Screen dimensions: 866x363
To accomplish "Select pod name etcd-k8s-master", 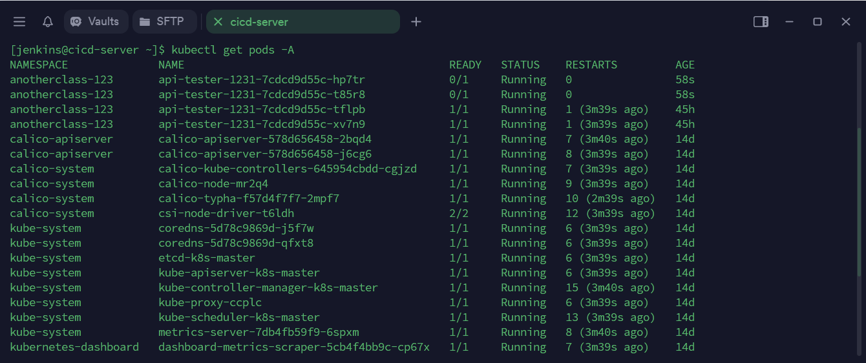I will tap(207, 258).
